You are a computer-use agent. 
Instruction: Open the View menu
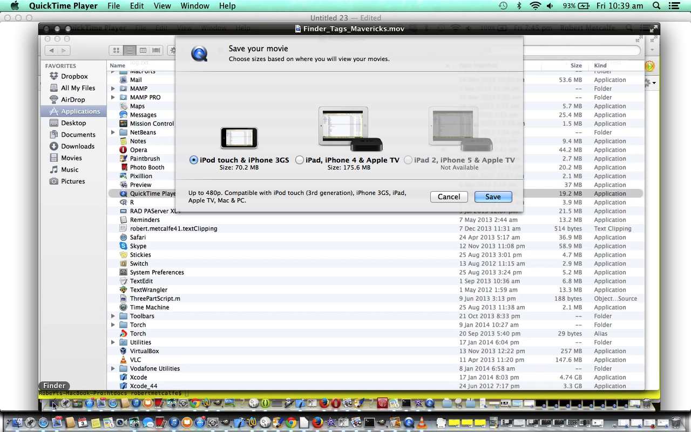(x=162, y=6)
